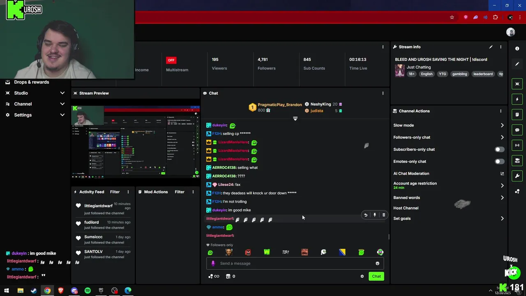Open Channel Actions three-dot menu
The width and height of the screenshot is (526, 296).
[501, 111]
